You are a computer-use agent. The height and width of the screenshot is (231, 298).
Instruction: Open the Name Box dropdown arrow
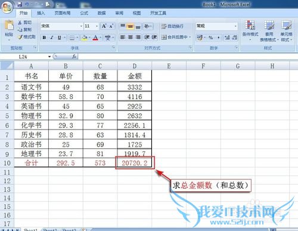pyautogui.click(x=49, y=57)
